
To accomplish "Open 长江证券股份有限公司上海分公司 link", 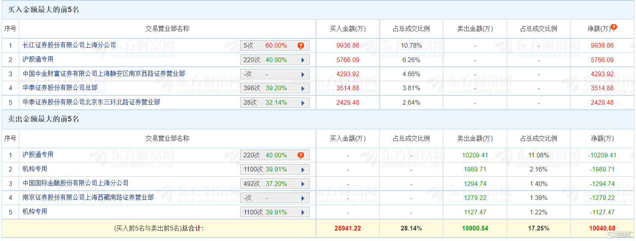I will pyautogui.click(x=69, y=45).
